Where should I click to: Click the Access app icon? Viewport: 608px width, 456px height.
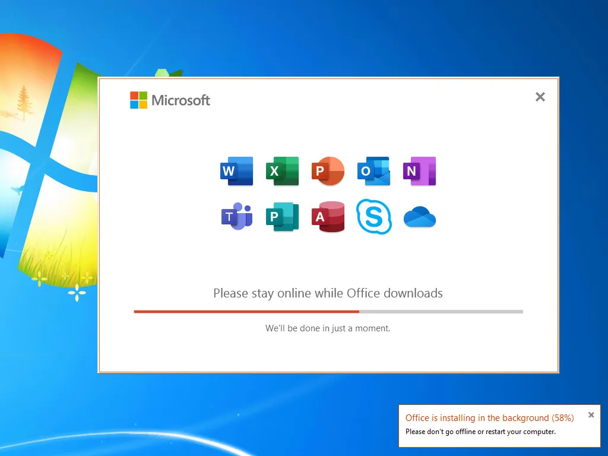coord(328,216)
